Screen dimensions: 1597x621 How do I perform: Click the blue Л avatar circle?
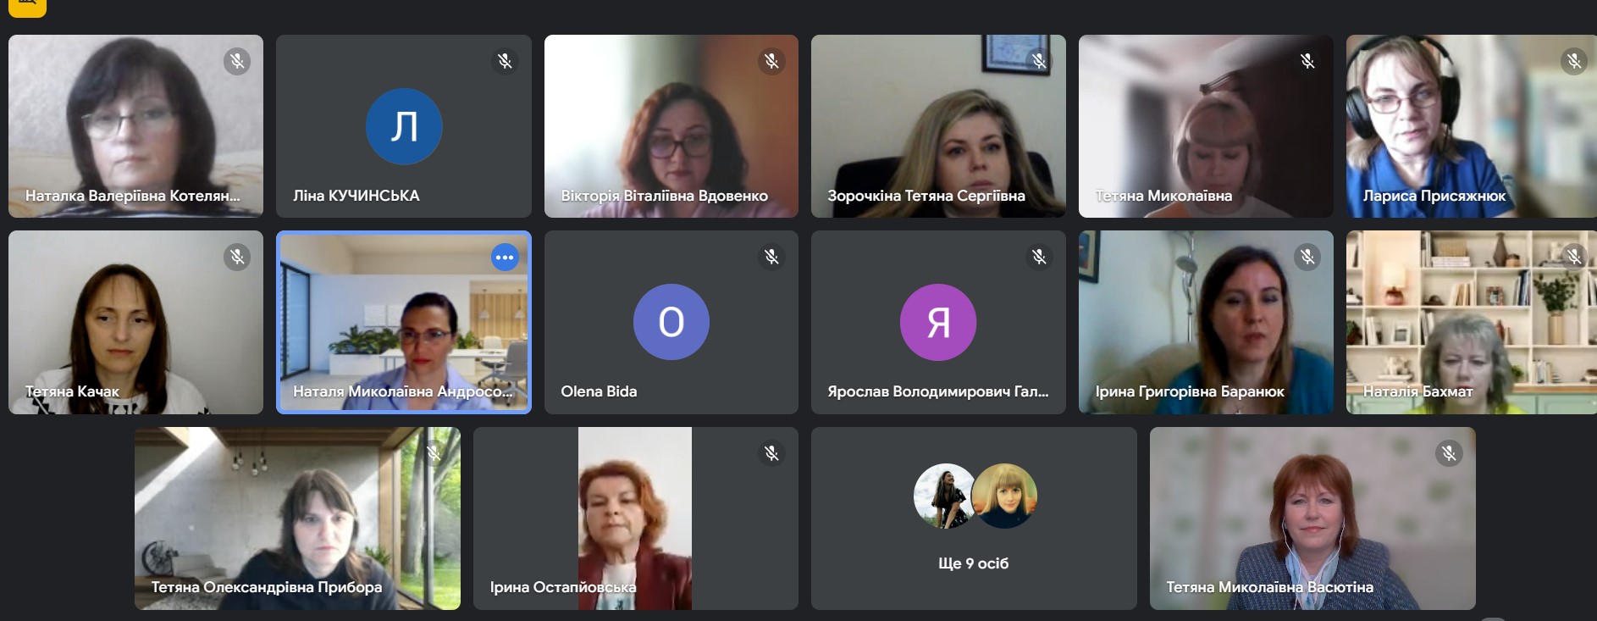pos(404,126)
